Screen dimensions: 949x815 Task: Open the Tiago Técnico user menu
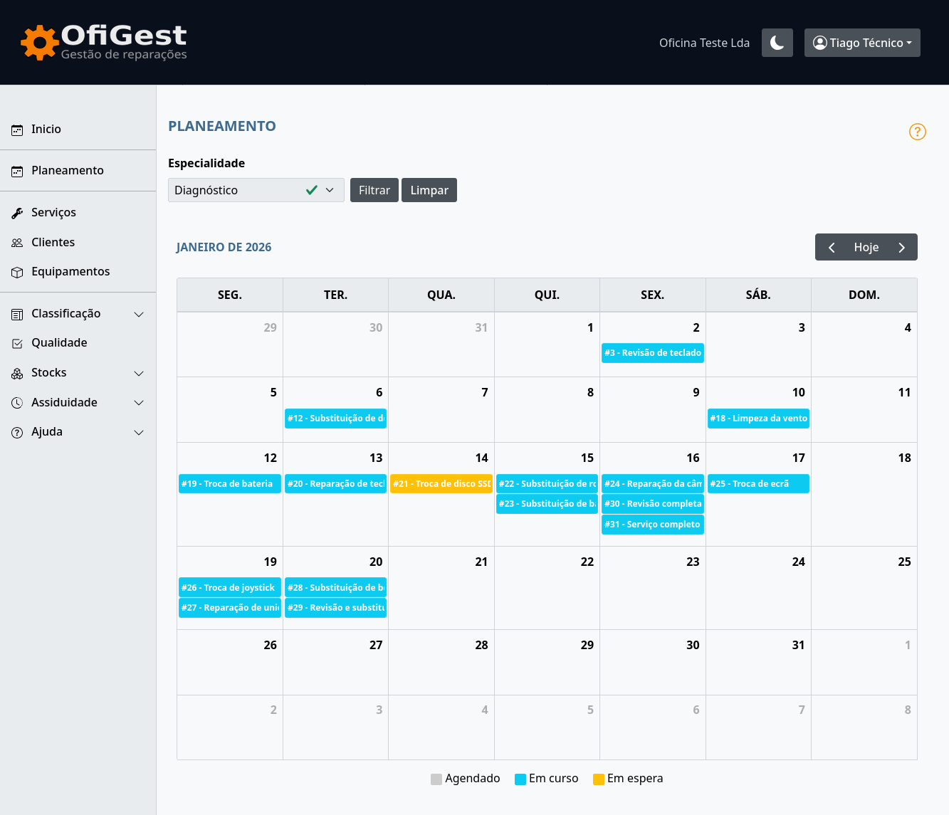[861, 43]
